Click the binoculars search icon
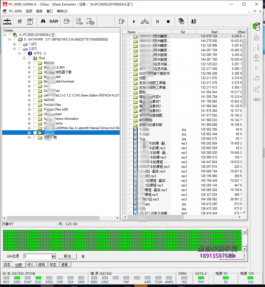 click(x=43, y=21)
